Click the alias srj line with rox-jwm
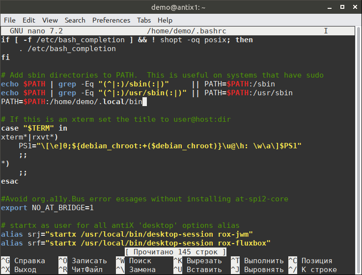The width and height of the screenshot is (362, 275). [127, 234]
